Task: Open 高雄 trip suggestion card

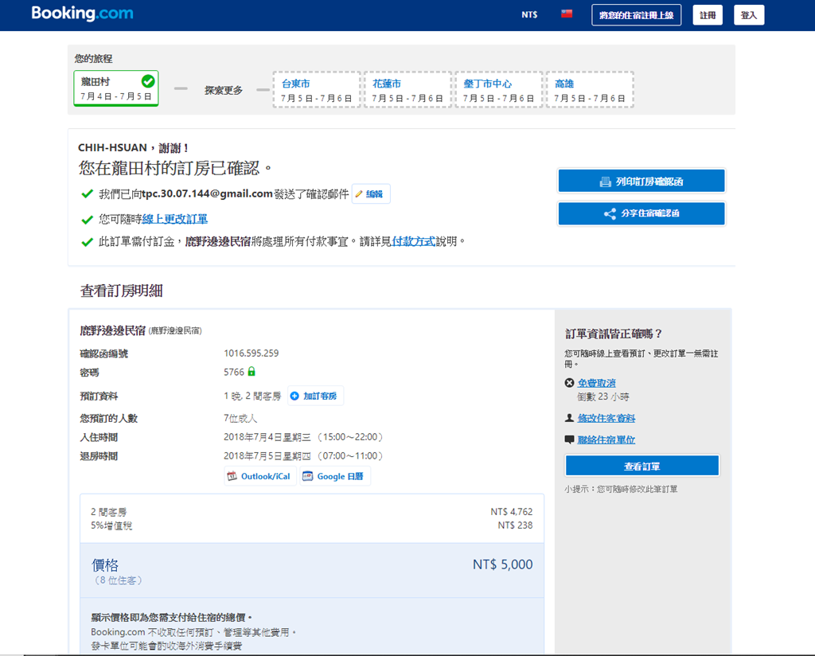Action: click(x=590, y=90)
